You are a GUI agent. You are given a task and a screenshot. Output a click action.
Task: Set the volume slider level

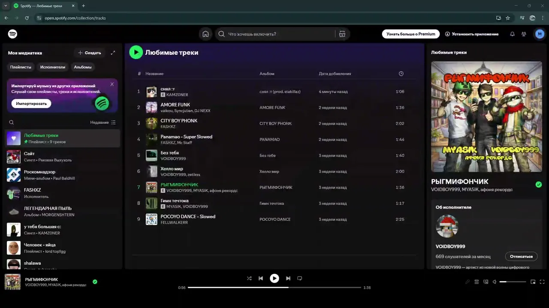[x=513, y=282]
